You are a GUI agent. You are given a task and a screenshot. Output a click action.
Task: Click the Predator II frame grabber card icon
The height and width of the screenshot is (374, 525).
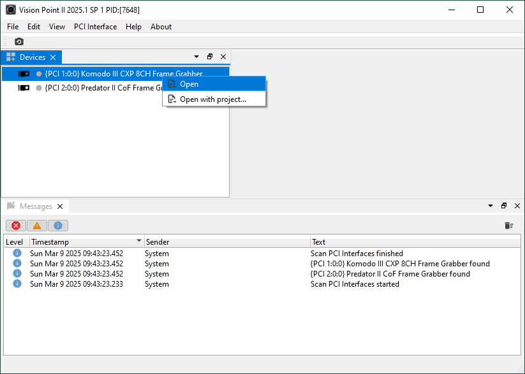click(24, 88)
